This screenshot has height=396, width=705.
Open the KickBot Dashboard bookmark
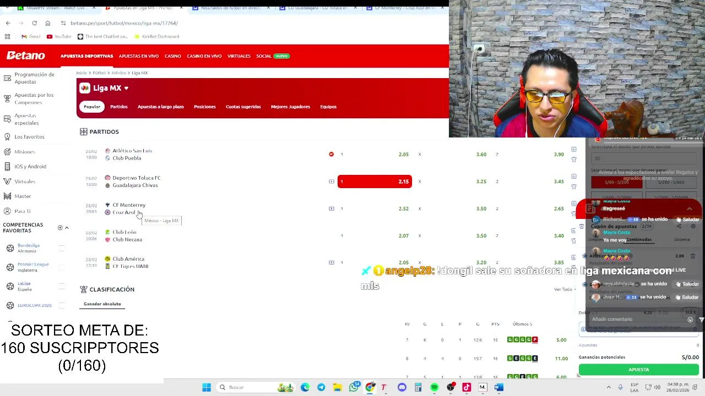(156, 36)
